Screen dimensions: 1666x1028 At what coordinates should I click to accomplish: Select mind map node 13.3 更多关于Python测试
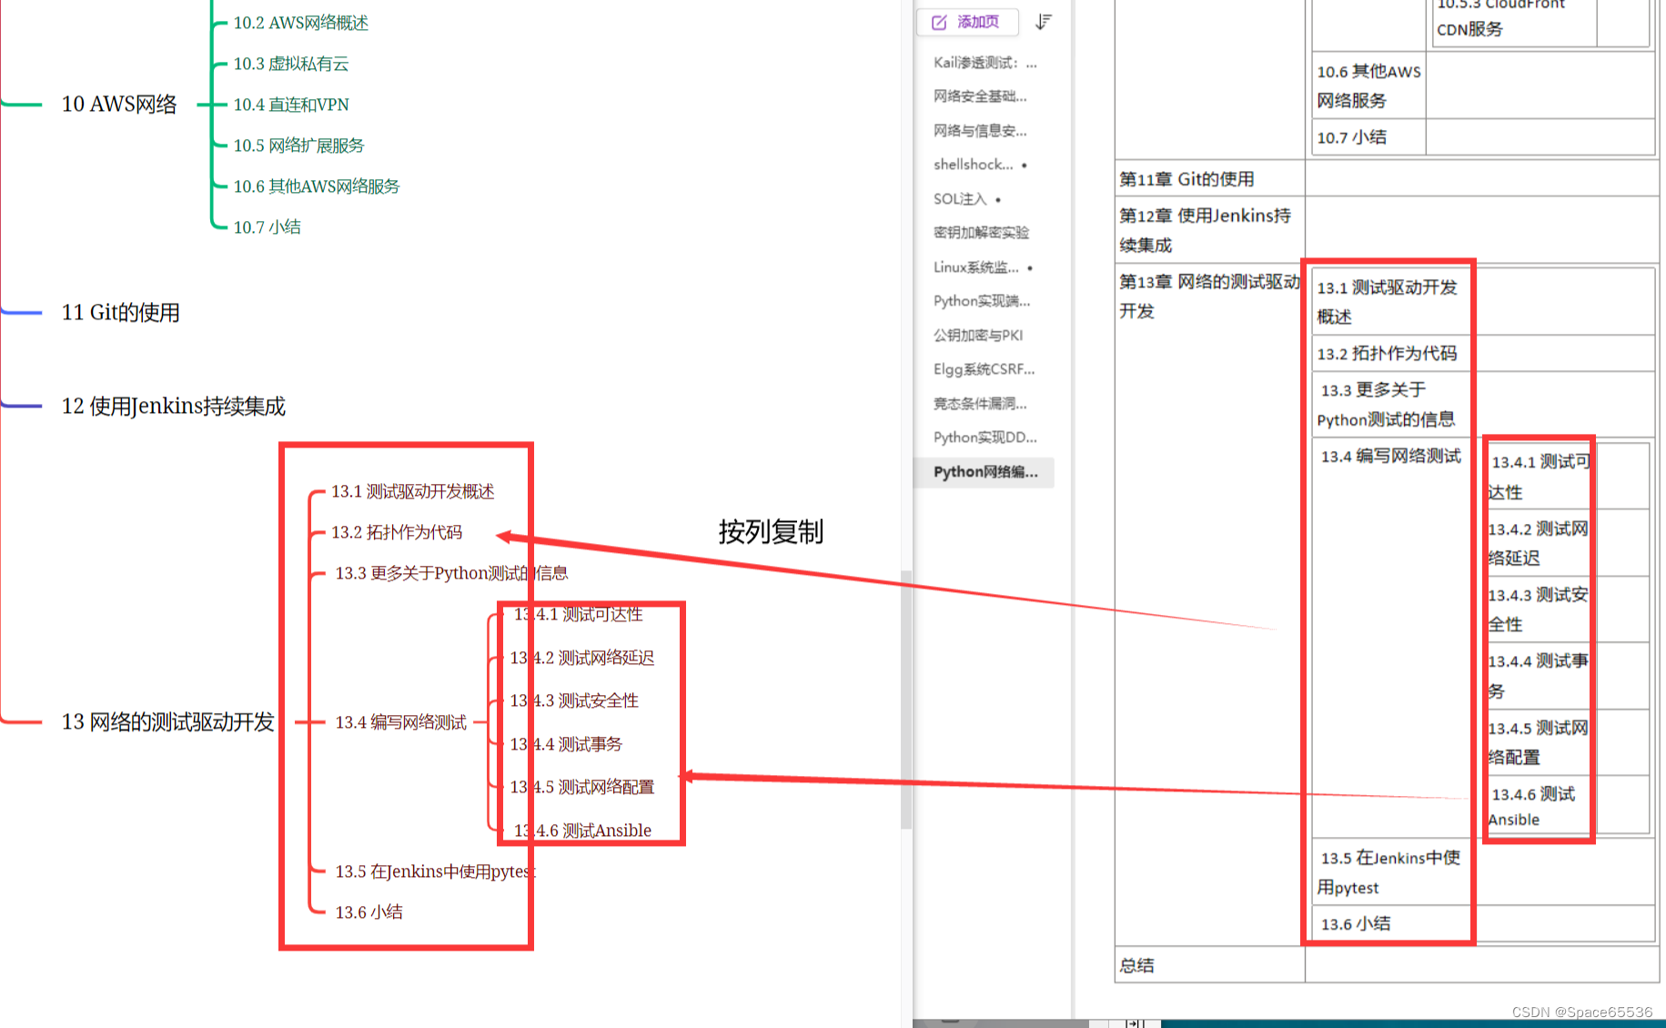coord(451,573)
